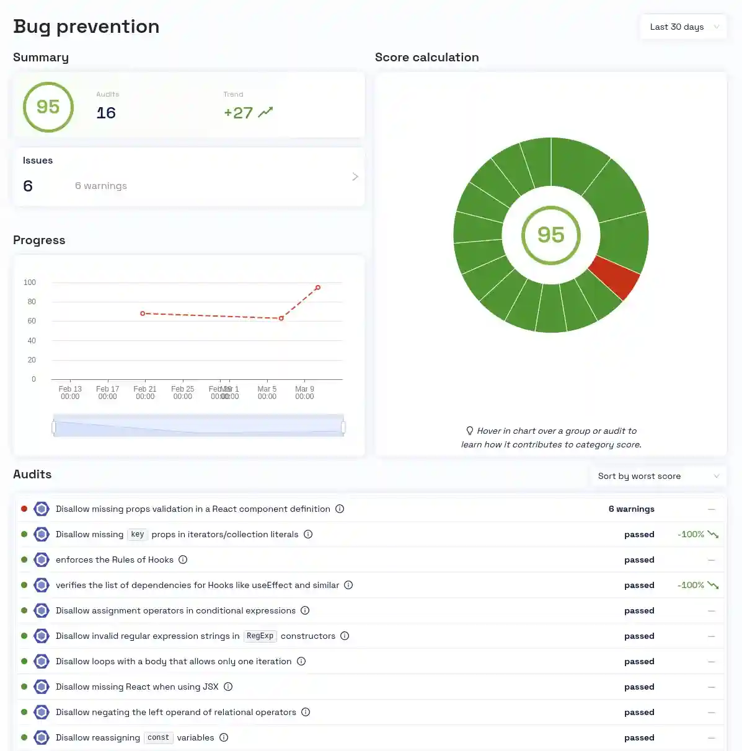
Task: Click ESLint icon in one-iteration loops row
Action: (42, 661)
